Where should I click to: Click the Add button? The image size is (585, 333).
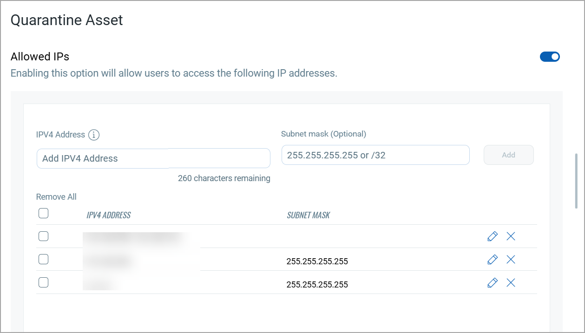point(508,155)
